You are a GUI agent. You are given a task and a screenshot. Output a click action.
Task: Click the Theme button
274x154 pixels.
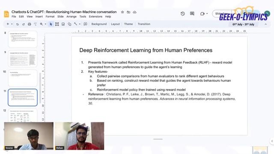click(128, 24)
